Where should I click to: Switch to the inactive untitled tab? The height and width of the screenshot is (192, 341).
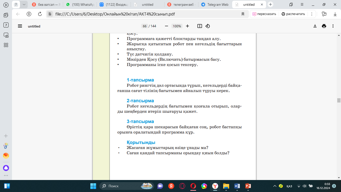click(148, 4)
